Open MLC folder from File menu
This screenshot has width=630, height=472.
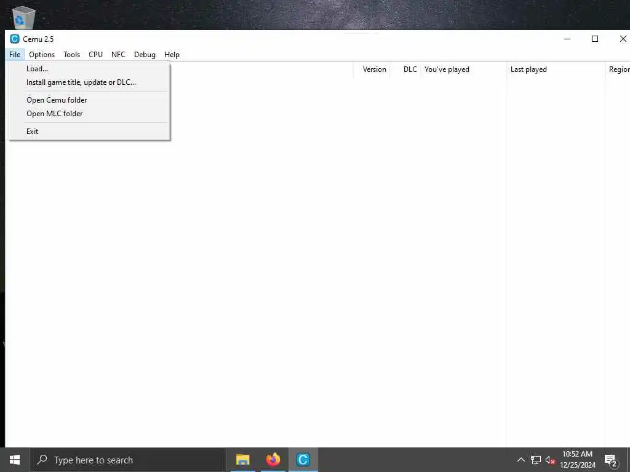click(89, 114)
